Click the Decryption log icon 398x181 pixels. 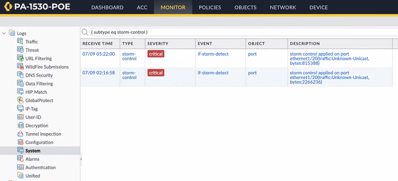(x=20, y=126)
